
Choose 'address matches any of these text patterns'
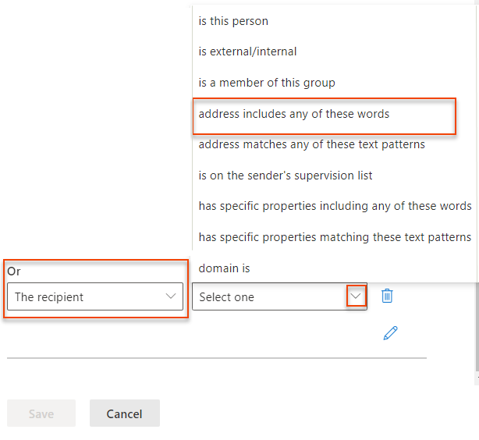(x=311, y=144)
